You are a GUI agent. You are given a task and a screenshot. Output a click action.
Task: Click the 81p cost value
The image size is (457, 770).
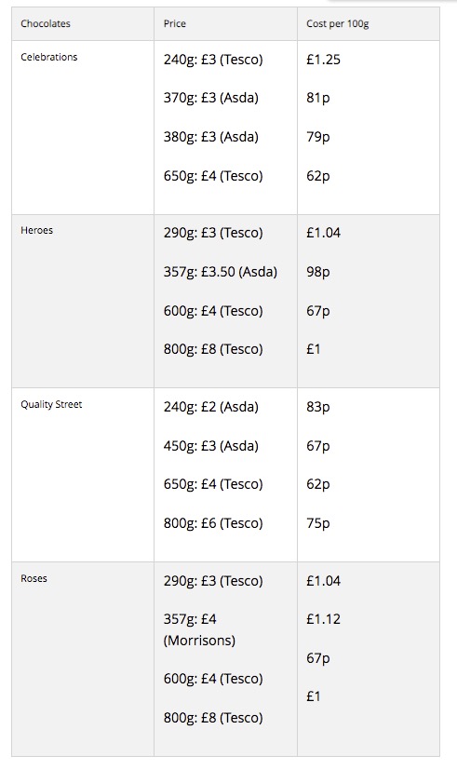(x=318, y=98)
